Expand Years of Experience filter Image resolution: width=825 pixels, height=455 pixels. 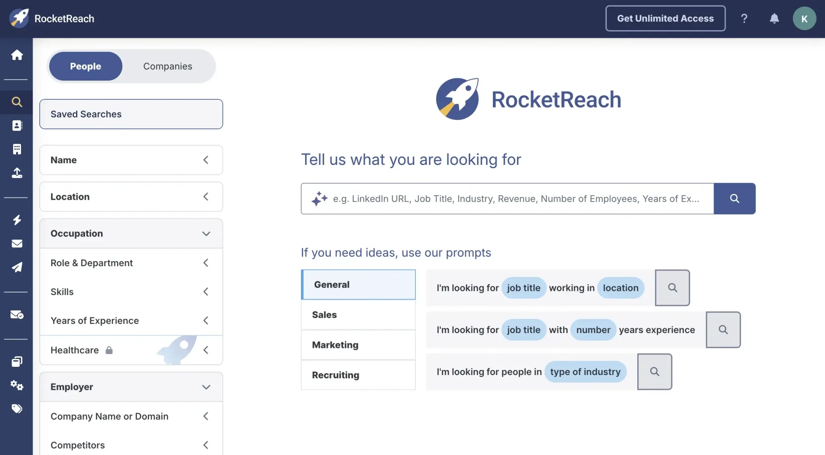[131, 321]
